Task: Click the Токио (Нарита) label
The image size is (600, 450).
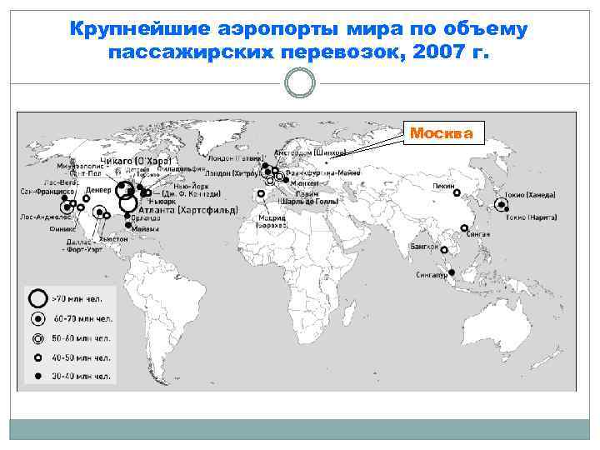Action: point(532,217)
